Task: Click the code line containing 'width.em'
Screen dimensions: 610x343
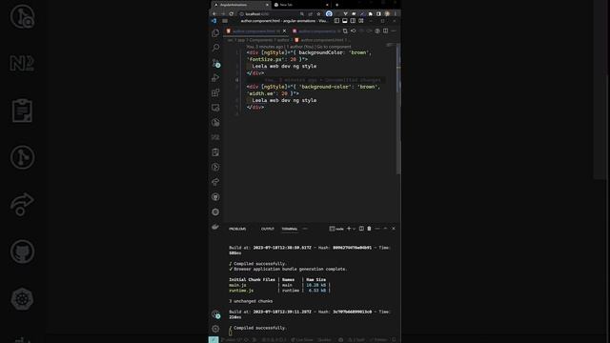Action: (x=273, y=93)
